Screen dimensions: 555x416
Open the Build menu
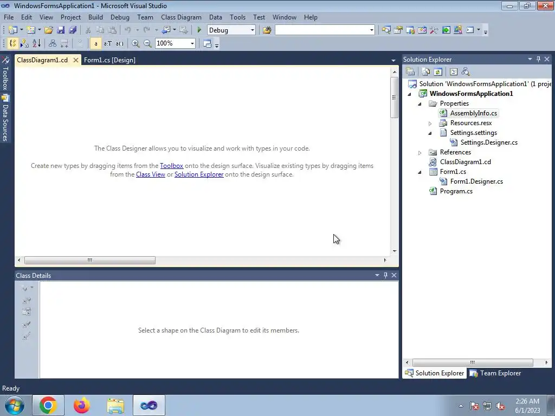(x=95, y=17)
